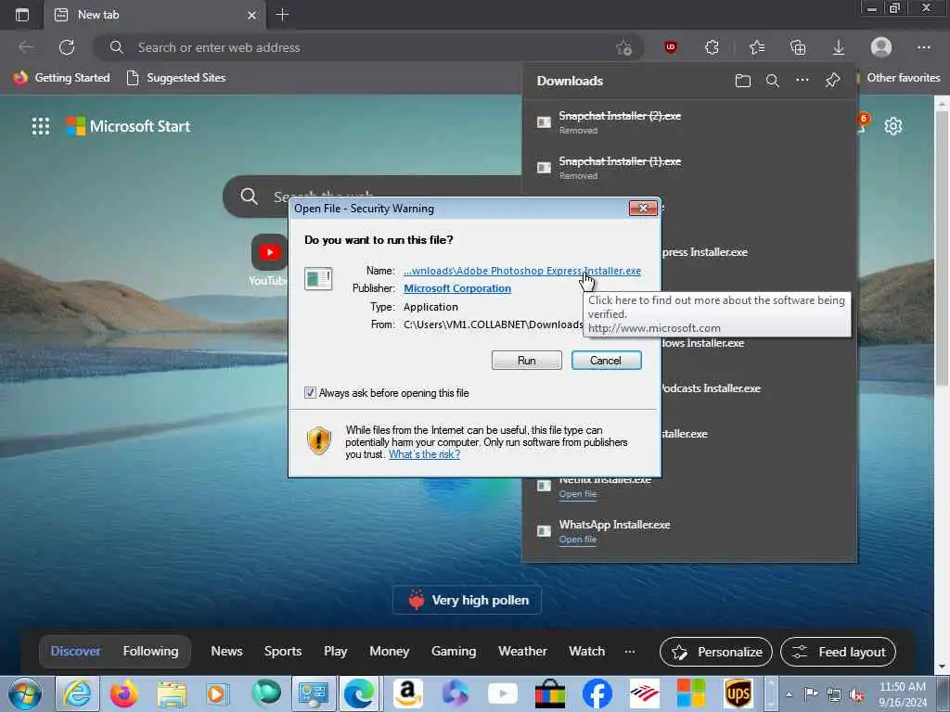The image size is (950, 712).
Task: Open downloads folder icon in Downloads panel
Action: [x=743, y=81]
